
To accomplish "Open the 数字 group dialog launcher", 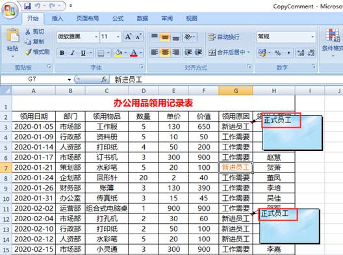I will pos(314,66).
